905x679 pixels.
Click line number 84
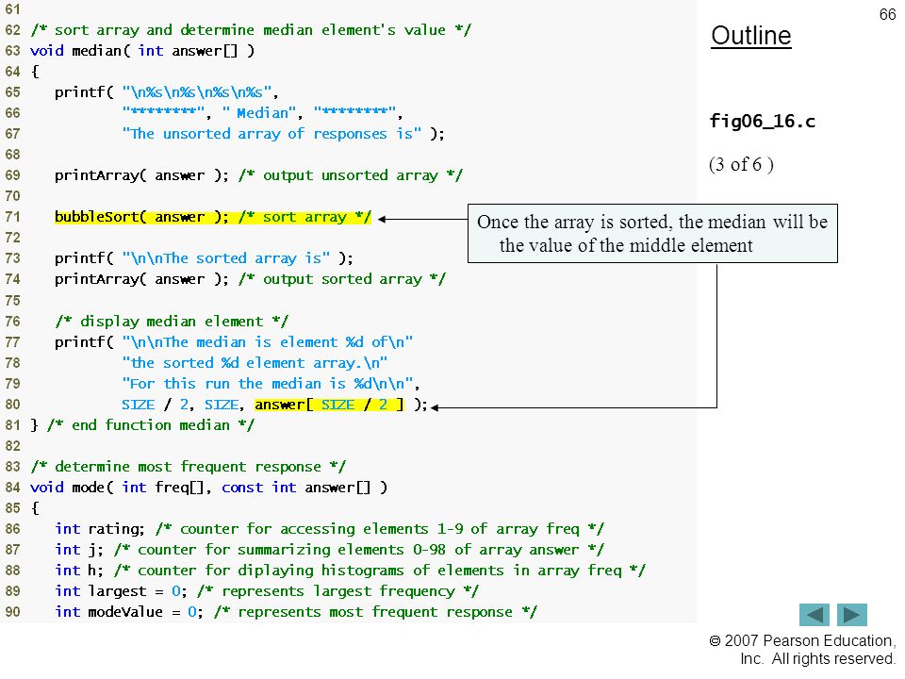pos(12,488)
